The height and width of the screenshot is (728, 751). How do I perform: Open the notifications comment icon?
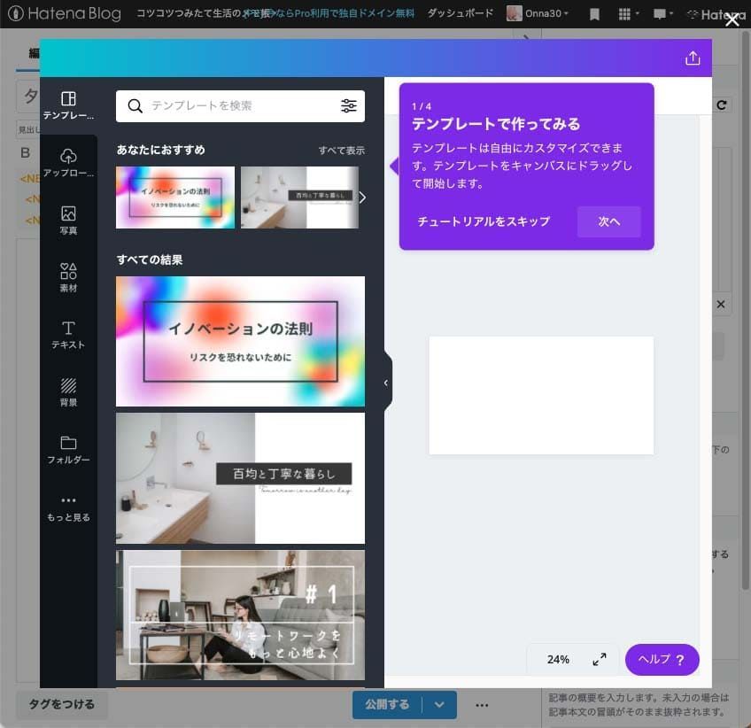click(662, 14)
